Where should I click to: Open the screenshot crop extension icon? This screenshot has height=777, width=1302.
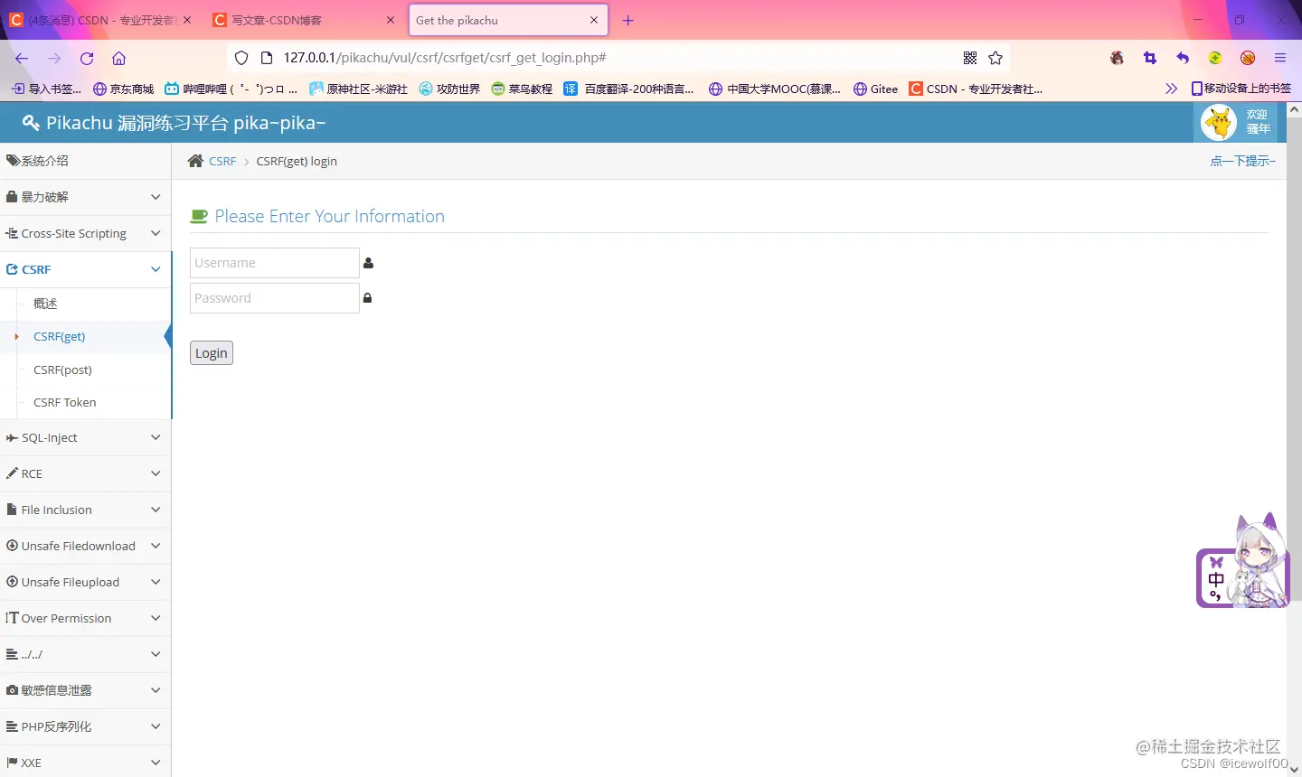click(1150, 58)
